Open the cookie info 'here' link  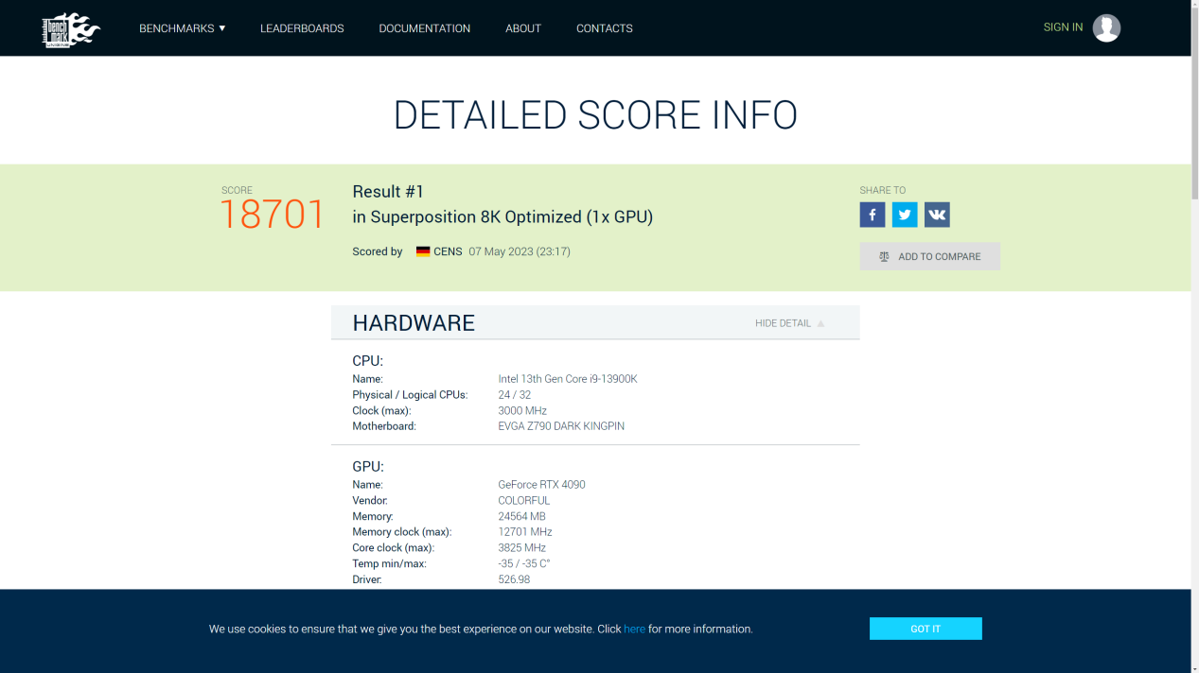click(x=634, y=629)
